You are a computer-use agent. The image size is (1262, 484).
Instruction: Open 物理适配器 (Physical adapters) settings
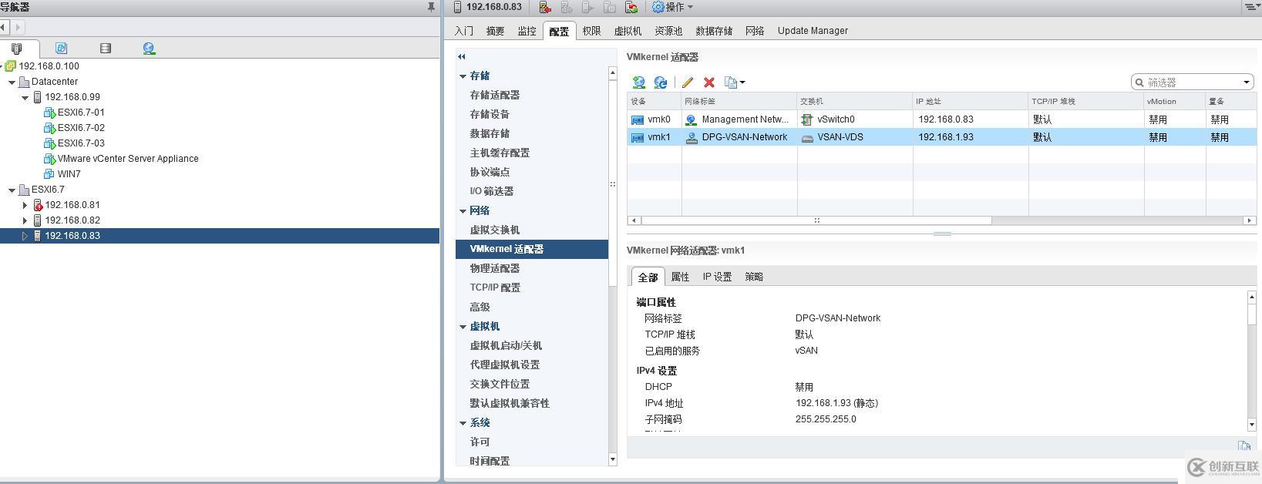click(x=495, y=268)
